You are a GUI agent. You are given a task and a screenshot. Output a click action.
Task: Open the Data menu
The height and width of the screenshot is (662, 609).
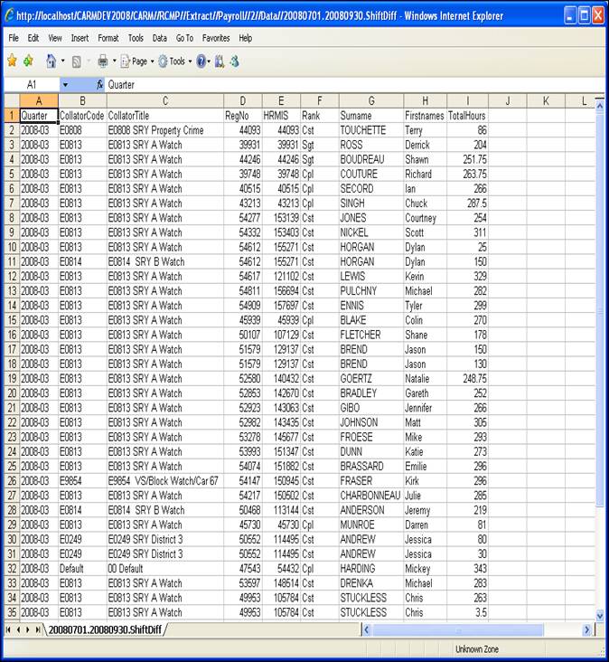tap(160, 38)
